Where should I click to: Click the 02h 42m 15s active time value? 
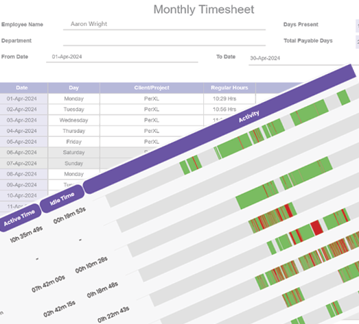59,309
